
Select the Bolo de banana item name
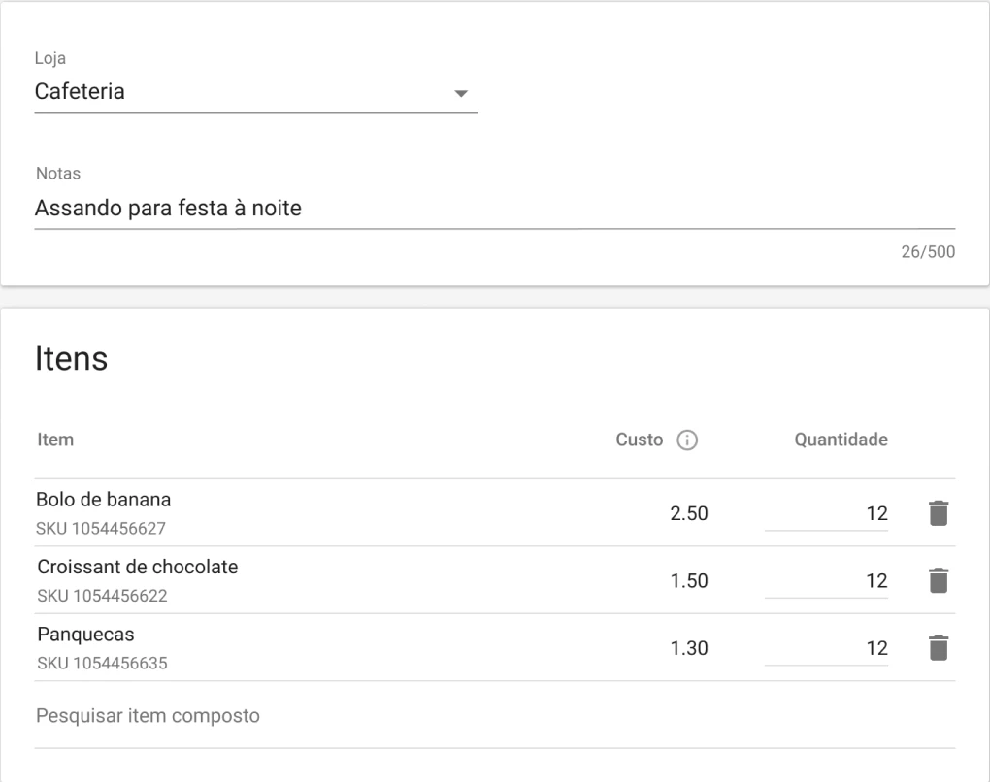coord(103,501)
